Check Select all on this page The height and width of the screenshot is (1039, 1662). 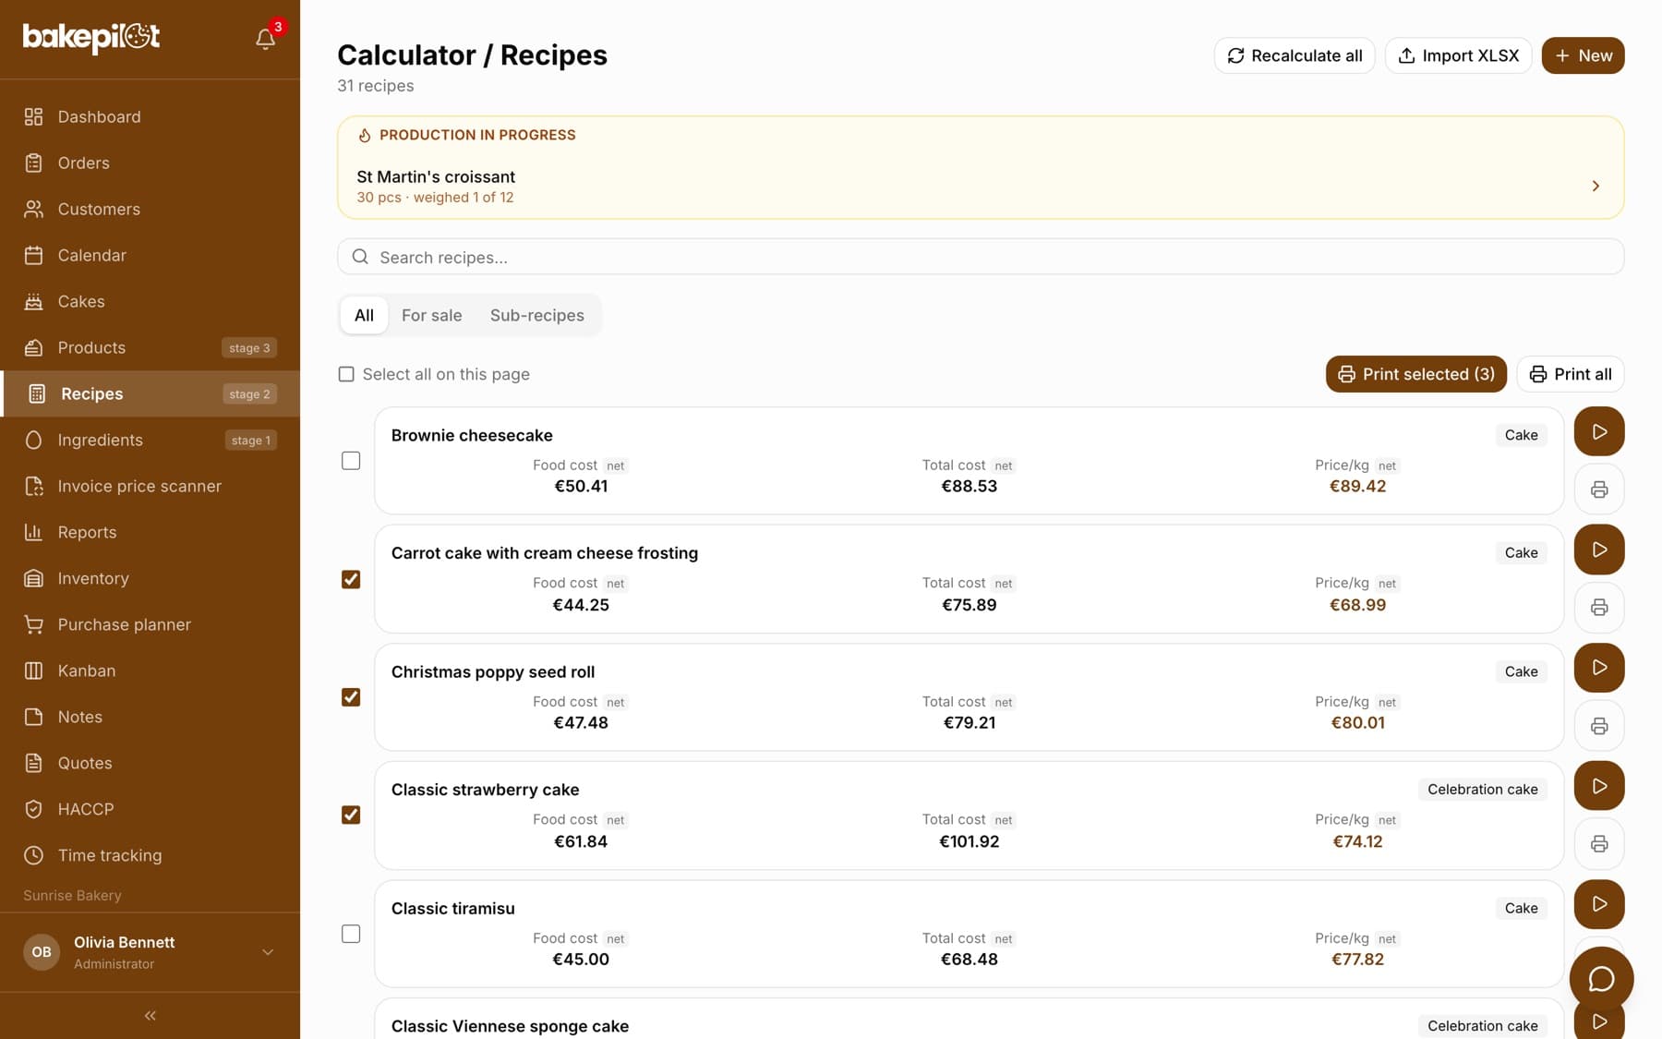click(x=346, y=374)
